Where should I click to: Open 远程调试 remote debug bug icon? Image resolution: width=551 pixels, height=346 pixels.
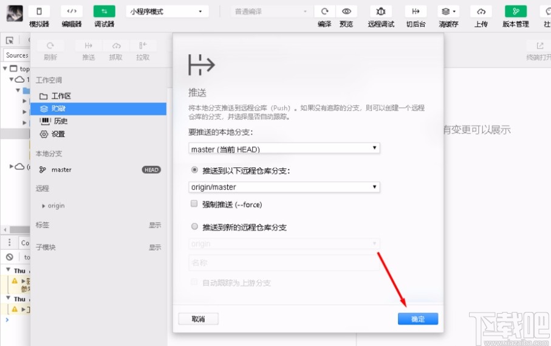(x=381, y=12)
